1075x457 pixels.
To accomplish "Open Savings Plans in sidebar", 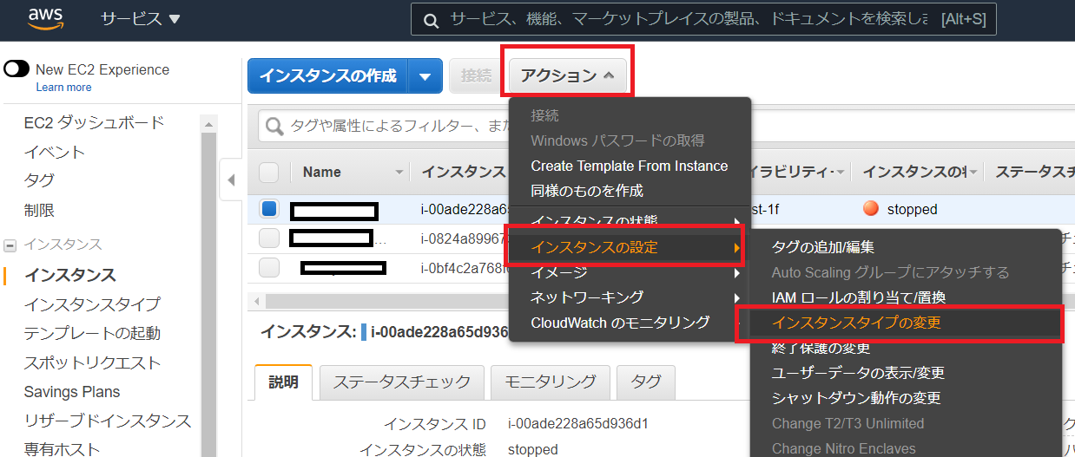I will (x=72, y=392).
